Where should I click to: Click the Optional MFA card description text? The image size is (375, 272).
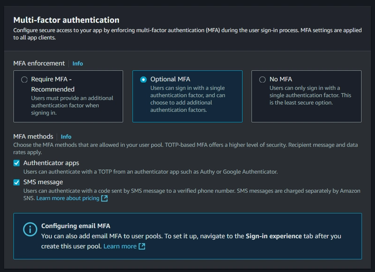188,99
